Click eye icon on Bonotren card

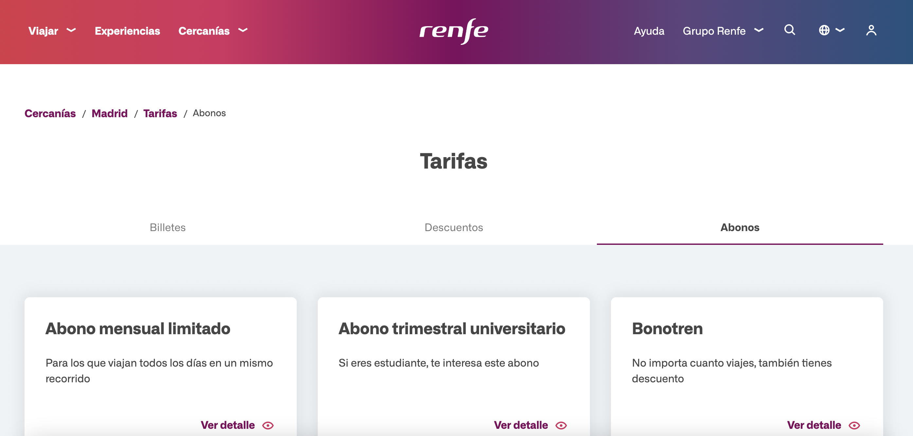click(x=854, y=426)
